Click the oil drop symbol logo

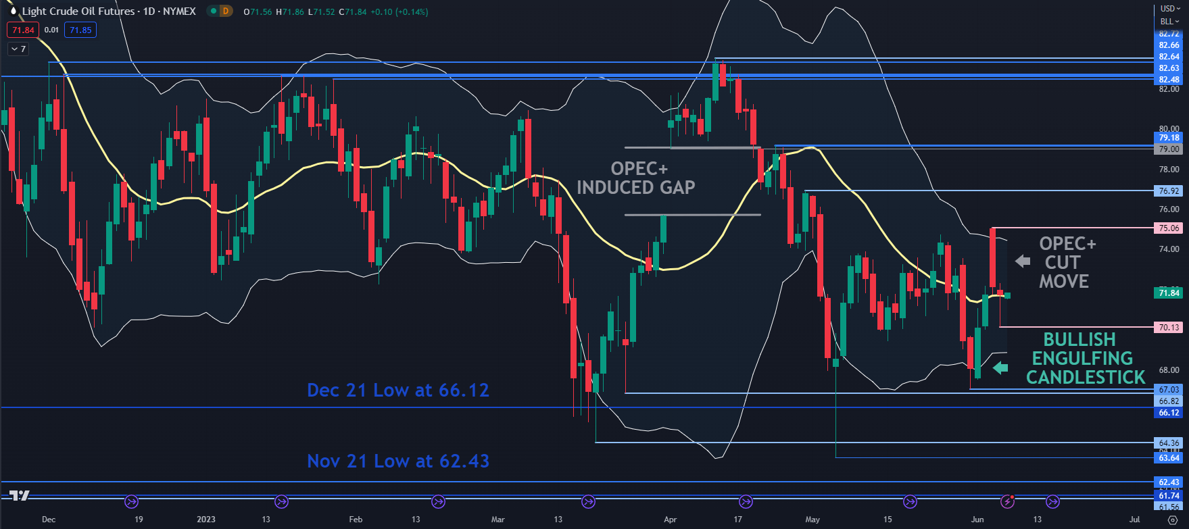(12, 11)
